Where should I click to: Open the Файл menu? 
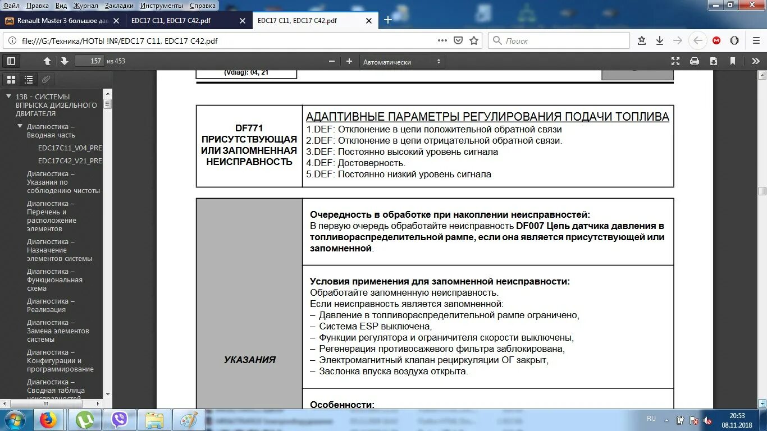coord(11,6)
